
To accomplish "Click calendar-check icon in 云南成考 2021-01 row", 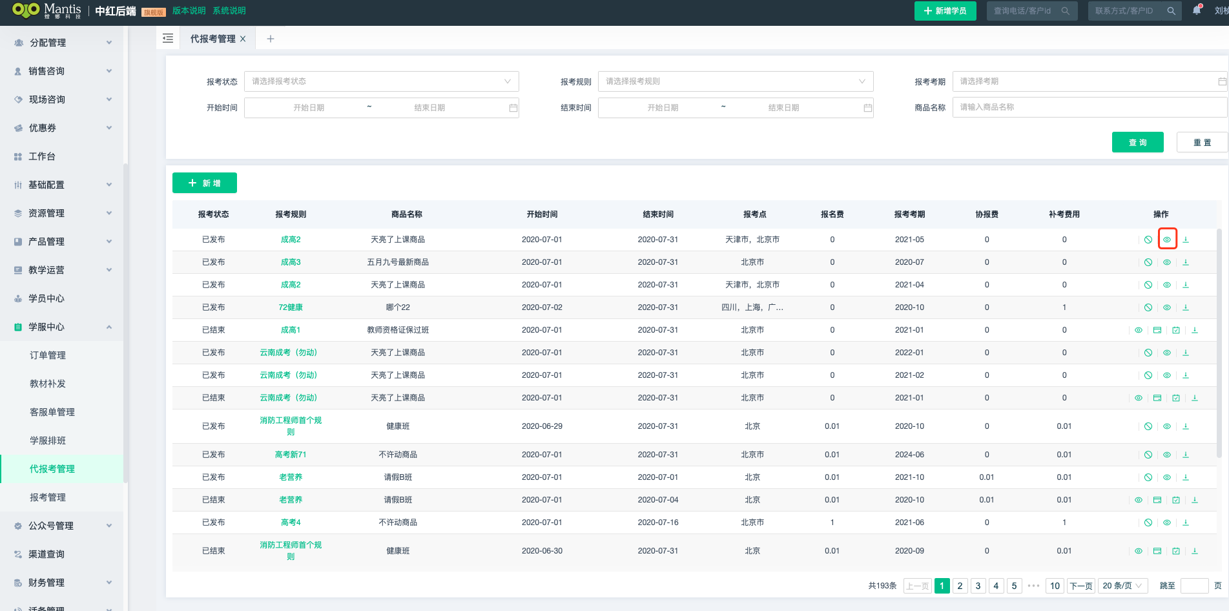I will click(x=1176, y=398).
